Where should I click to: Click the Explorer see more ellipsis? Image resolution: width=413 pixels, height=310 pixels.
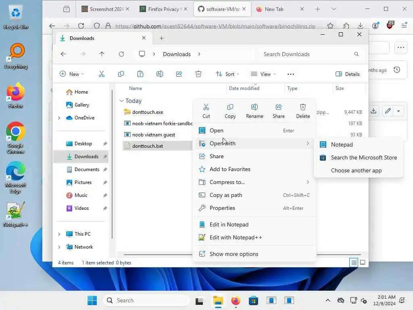pyautogui.click(x=290, y=74)
